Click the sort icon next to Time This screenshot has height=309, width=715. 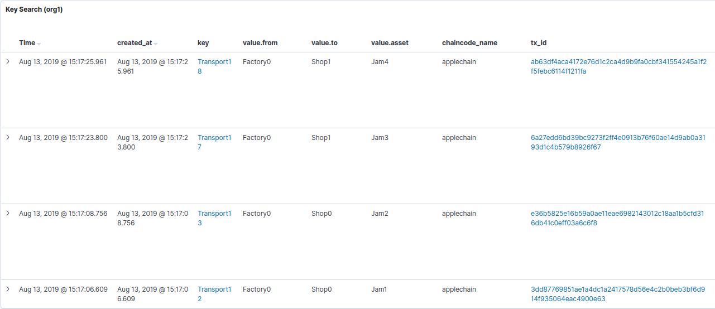coord(39,44)
